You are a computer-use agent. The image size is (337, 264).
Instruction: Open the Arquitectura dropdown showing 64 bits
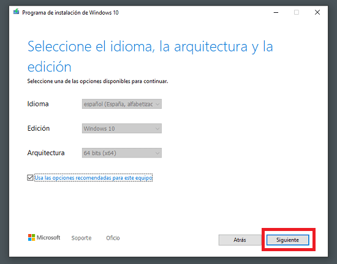pos(122,153)
